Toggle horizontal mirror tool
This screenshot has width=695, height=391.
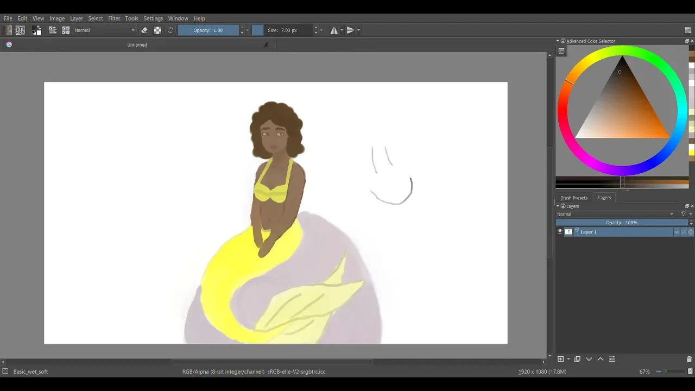click(x=334, y=30)
